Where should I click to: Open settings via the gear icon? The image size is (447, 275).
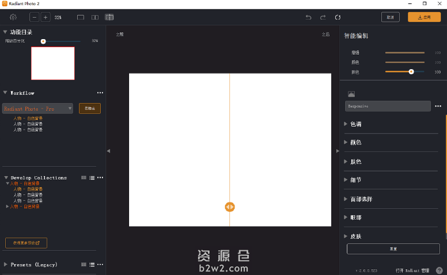click(x=13, y=17)
